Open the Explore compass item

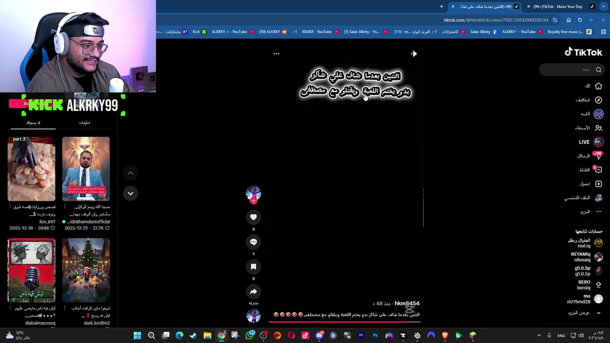tap(599, 100)
